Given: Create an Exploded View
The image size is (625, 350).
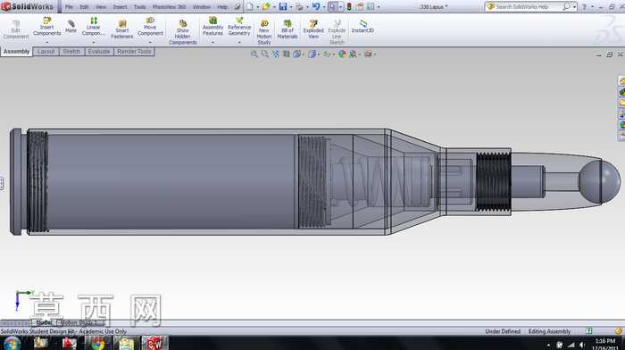Looking at the screenshot, I should [313, 29].
